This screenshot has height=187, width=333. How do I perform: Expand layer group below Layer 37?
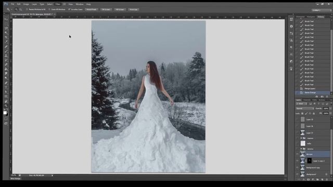click(301, 138)
